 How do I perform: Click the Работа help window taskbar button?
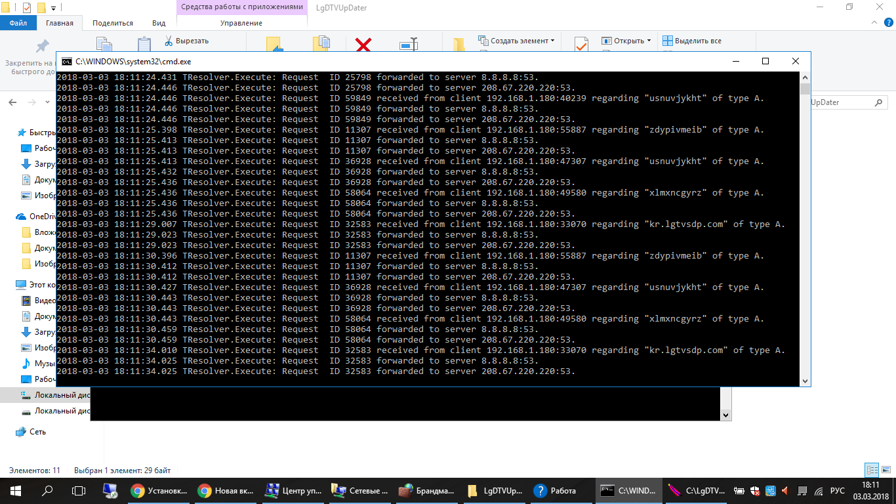(x=555, y=490)
